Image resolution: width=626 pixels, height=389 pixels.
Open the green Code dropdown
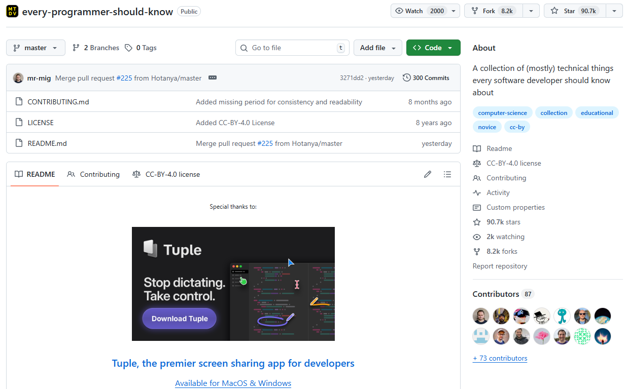pos(433,48)
